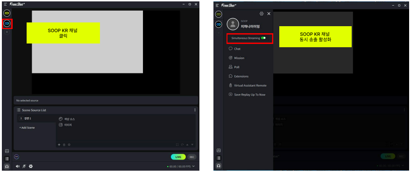
Task: Open Virtual Assistant Remote in channel panel
Action: tap(248, 86)
